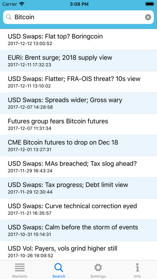157x279 pixels.
Task: Select the Search tab icon
Action: [59, 268]
